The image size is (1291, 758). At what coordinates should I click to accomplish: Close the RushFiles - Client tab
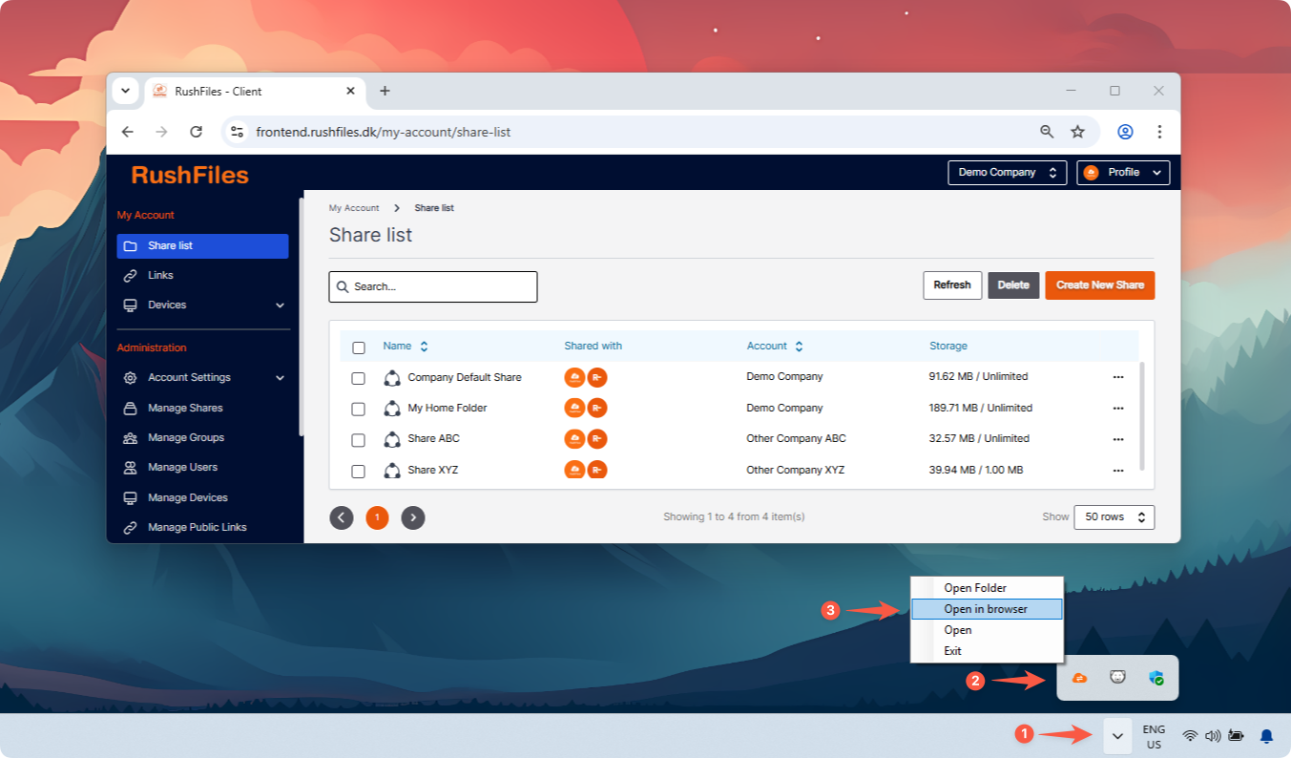pyautogui.click(x=350, y=91)
